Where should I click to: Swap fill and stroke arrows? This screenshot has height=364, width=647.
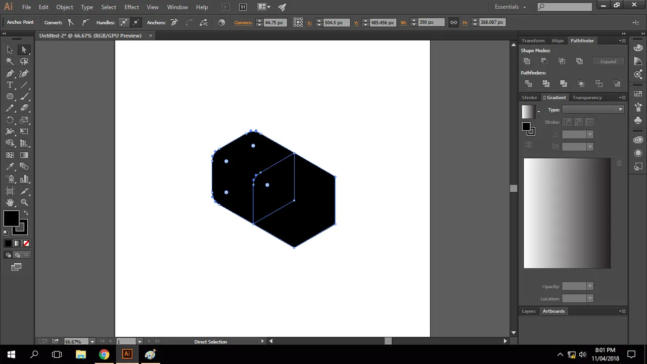[26, 213]
